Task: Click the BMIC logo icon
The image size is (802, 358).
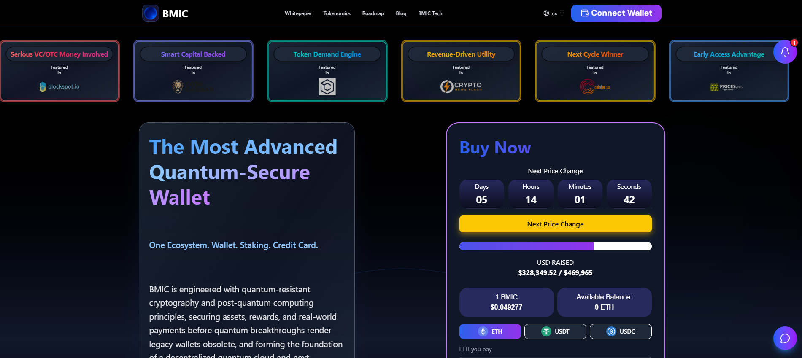Action: [x=151, y=13]
